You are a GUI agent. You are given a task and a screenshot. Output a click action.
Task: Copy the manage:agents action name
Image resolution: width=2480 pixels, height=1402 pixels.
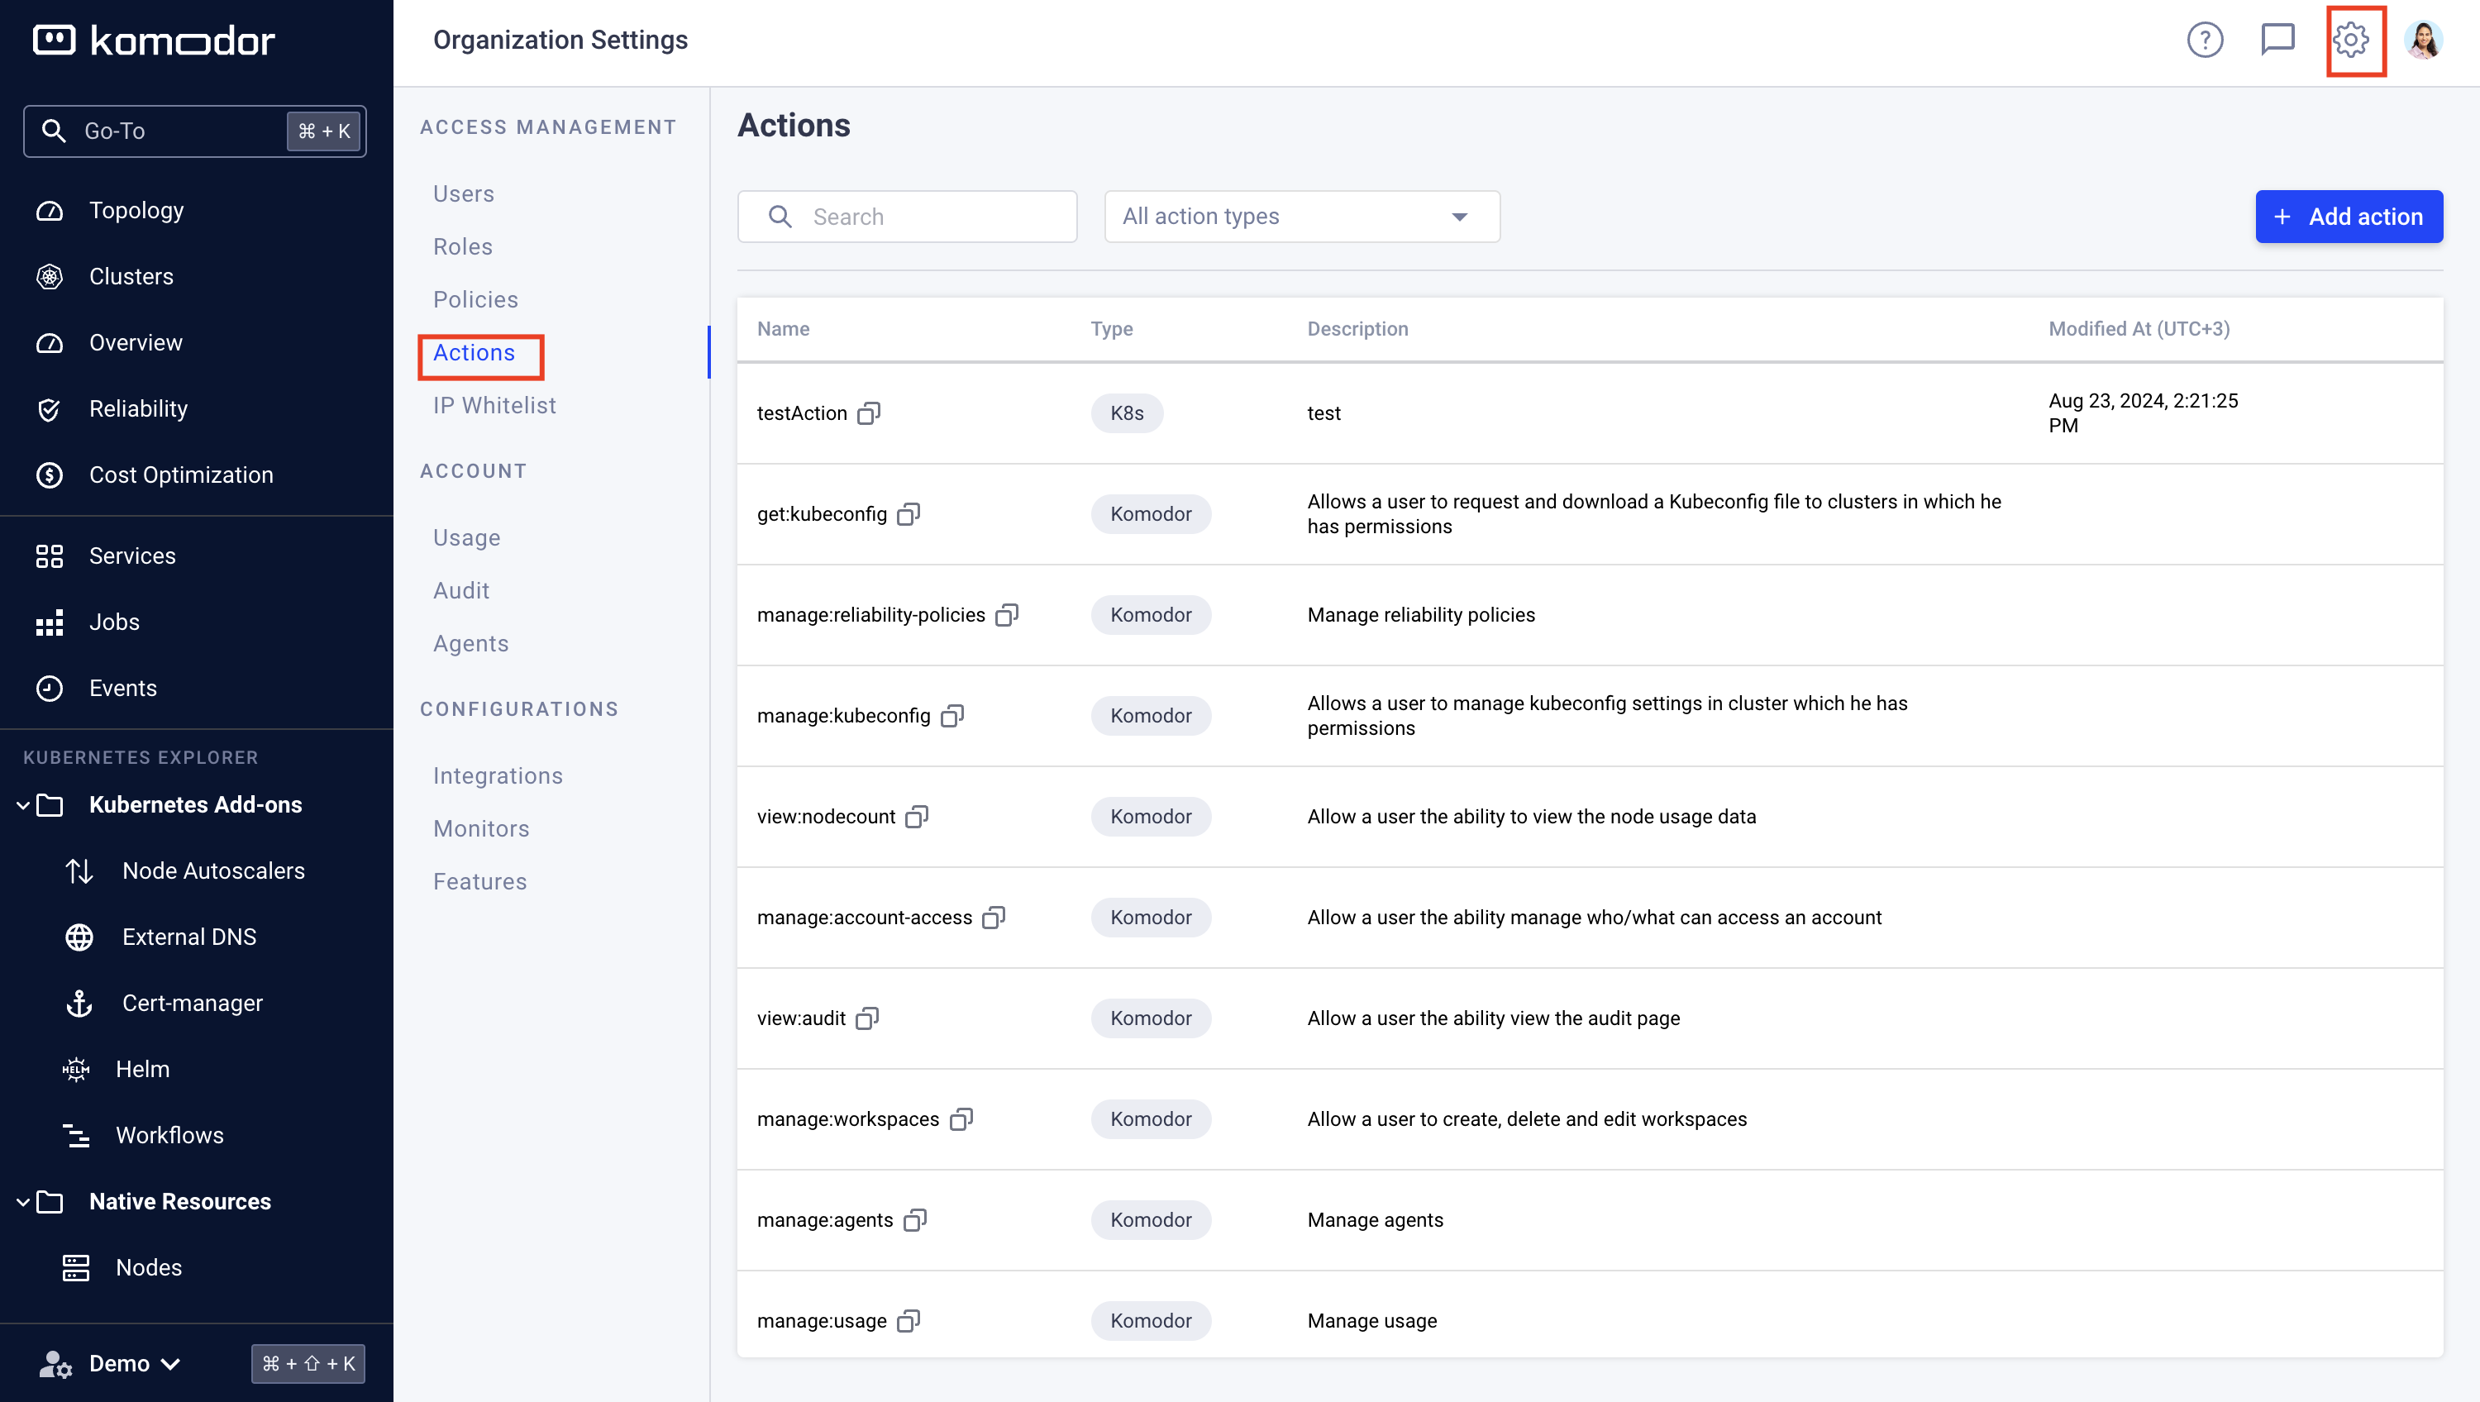click(914, 1220)
